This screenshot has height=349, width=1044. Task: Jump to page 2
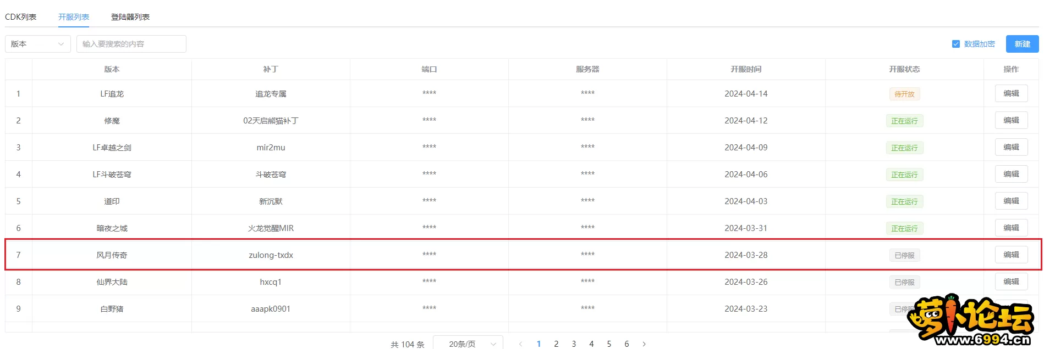pyautogui.click(x=556, y=344)
